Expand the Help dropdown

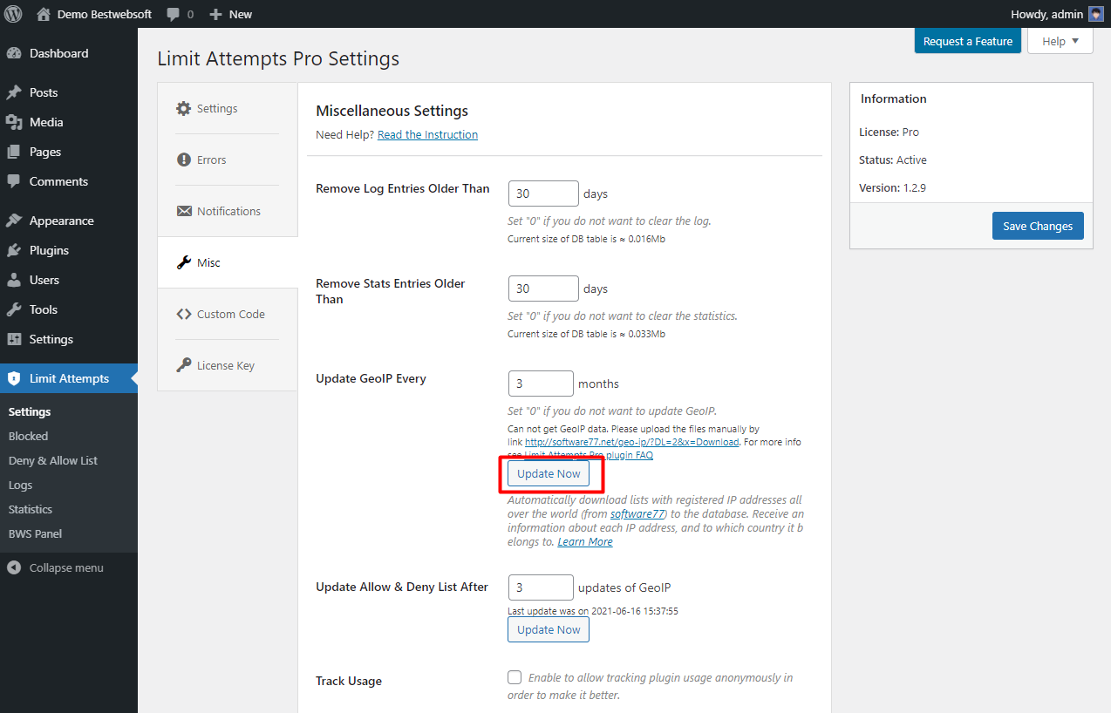tap(1060, 41)
